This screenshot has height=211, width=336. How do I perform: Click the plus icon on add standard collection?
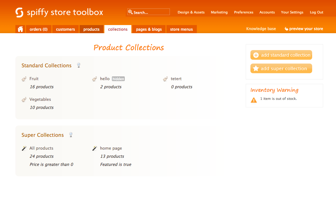[x=256, y=55]
